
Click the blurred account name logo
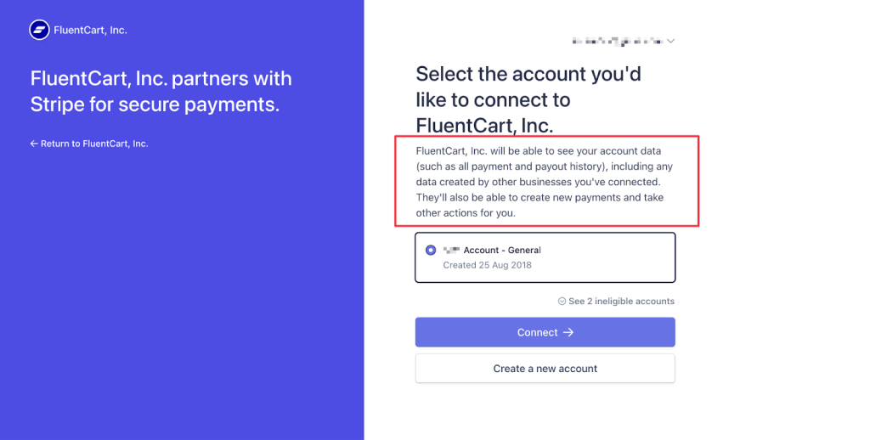[450, 250]
